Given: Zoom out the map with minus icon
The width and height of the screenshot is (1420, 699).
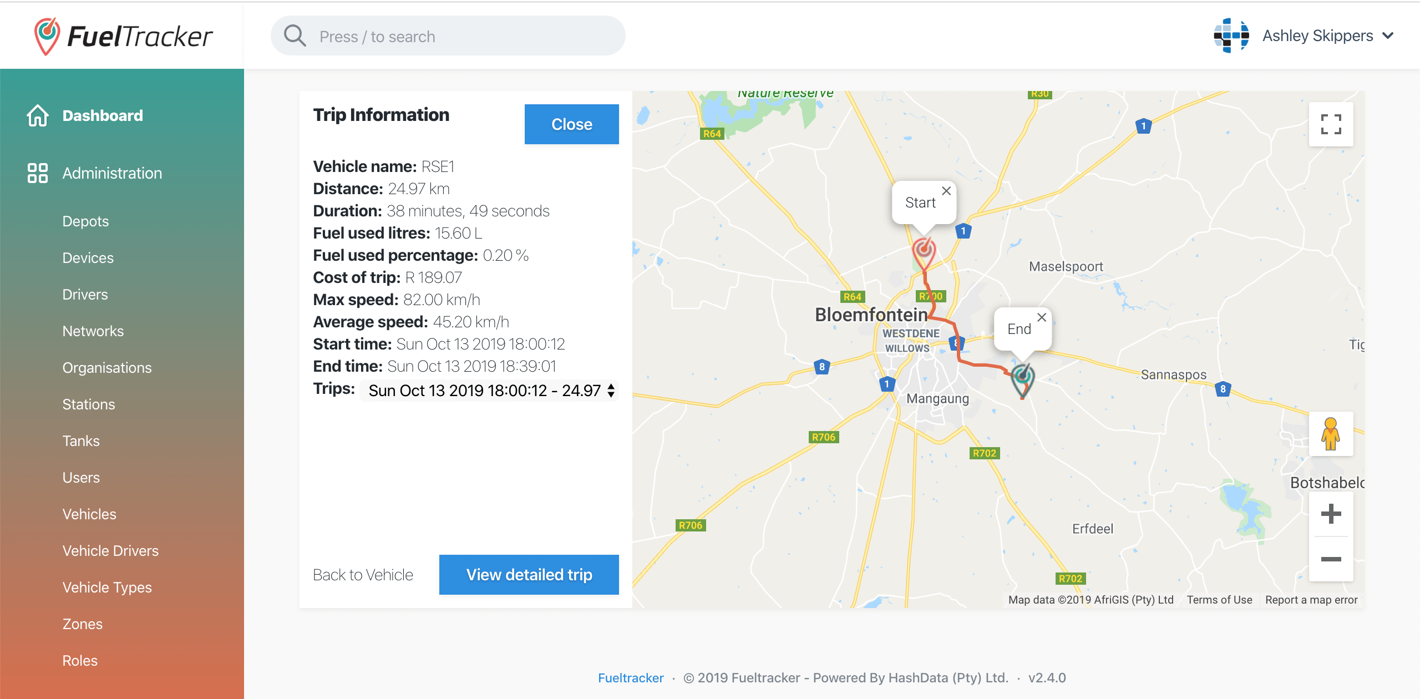Looking at the screenshot, I should point(1331,559).
